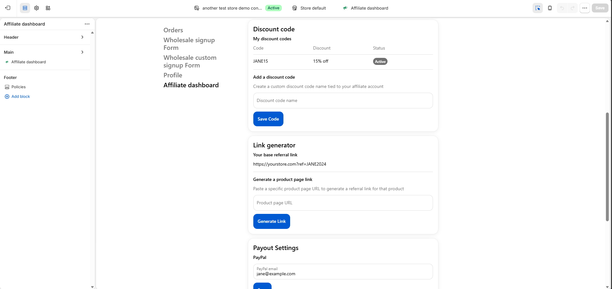Click the Add block link
Screen dimensions: 612x289
tap(21, 97)
